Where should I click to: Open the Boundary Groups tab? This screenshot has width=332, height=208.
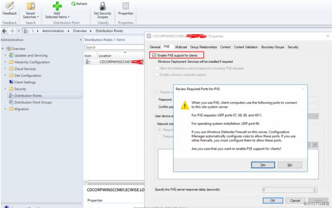273,47
